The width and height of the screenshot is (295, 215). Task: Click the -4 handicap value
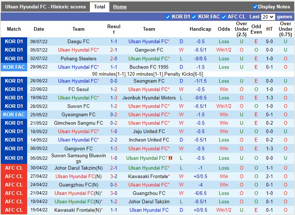click(200, 185)
